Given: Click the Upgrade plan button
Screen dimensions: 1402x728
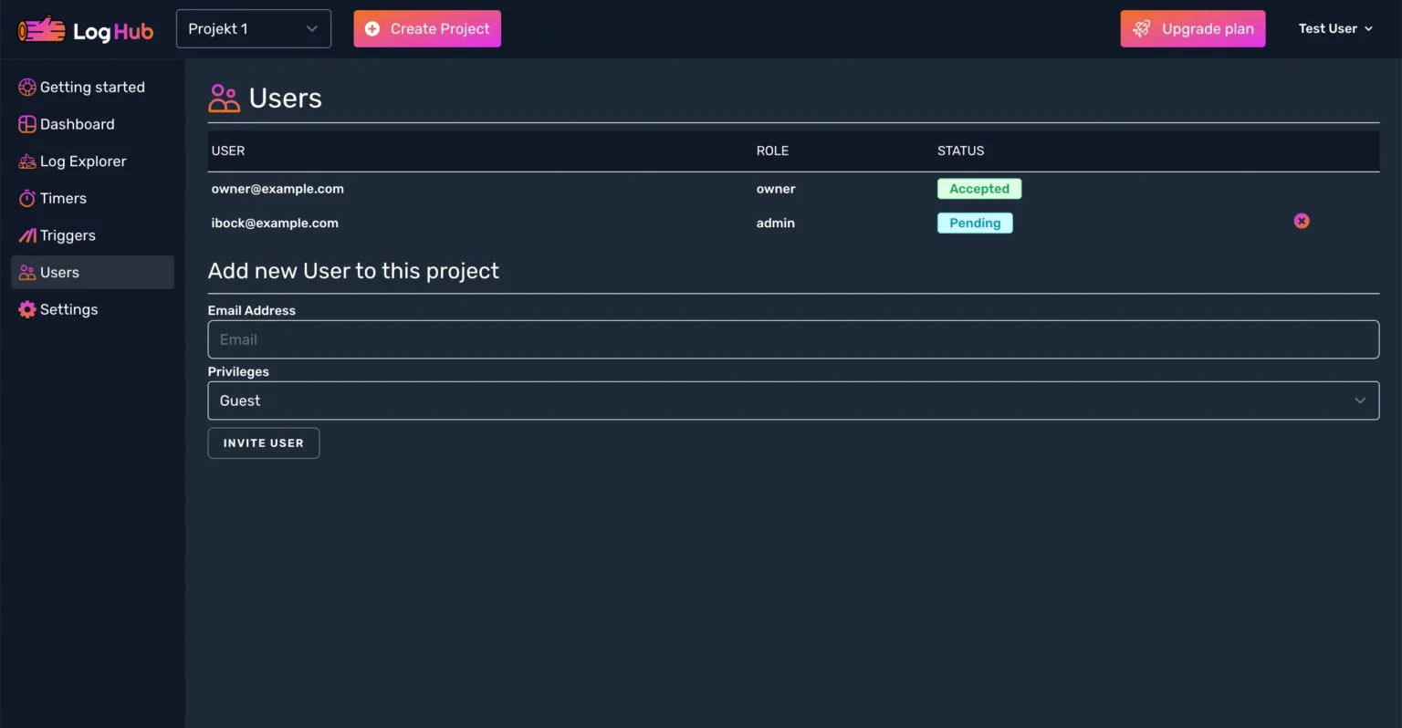Looking at the screenshot, I should click(1192, 29).
